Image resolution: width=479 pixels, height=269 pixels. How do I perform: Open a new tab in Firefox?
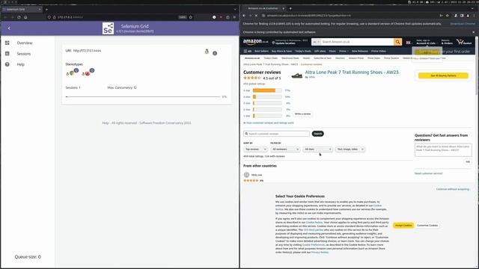(46, 10)
